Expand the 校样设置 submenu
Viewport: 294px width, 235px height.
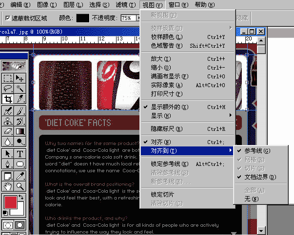[x=188, y=28]
